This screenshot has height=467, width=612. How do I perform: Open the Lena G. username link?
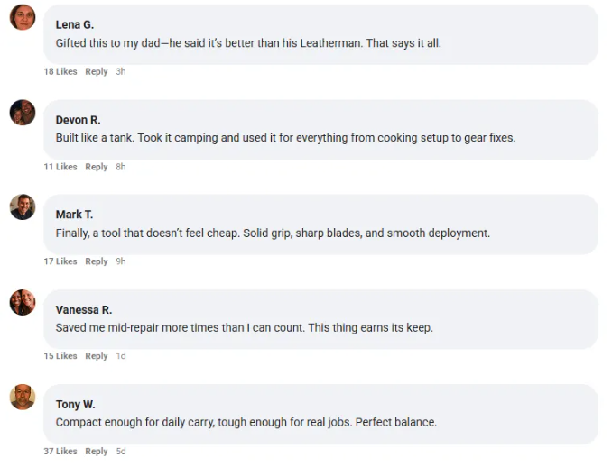point(75,25)
